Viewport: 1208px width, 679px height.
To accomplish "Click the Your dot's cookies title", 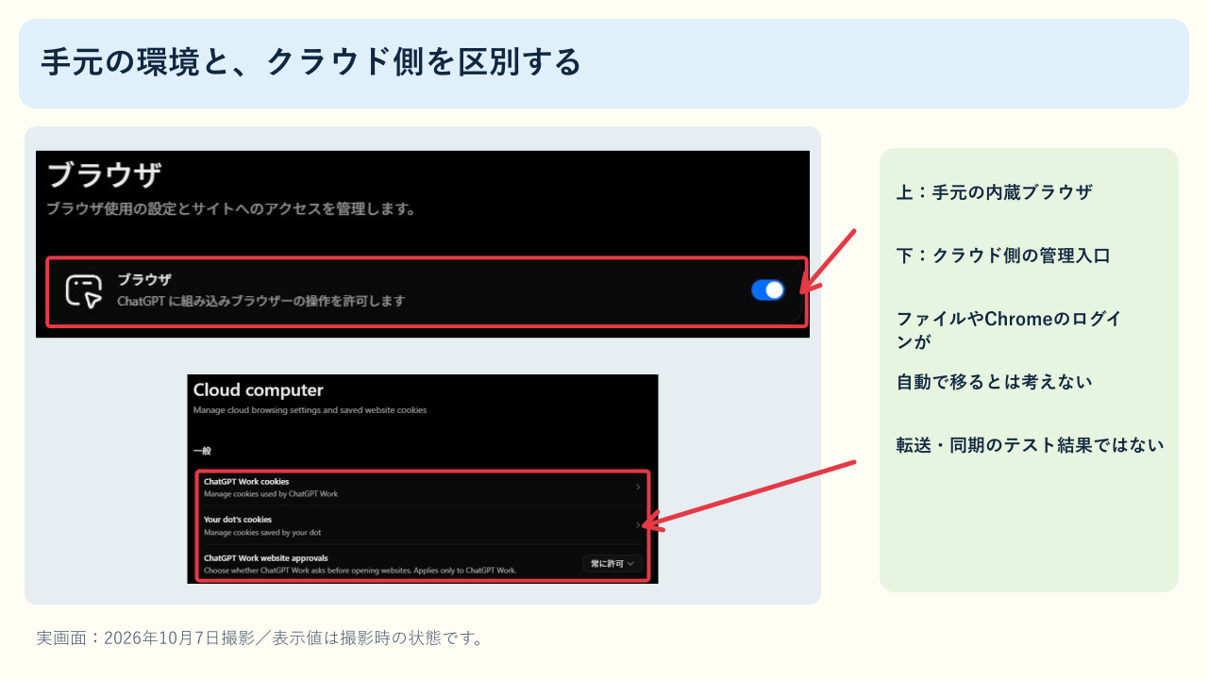I will [x=238, y=520].
